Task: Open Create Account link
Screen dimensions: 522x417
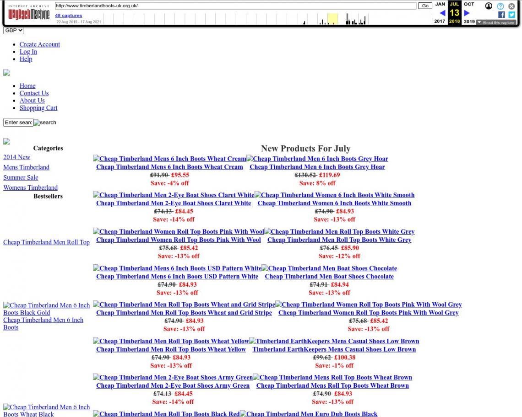Action: tap(40, 44)
